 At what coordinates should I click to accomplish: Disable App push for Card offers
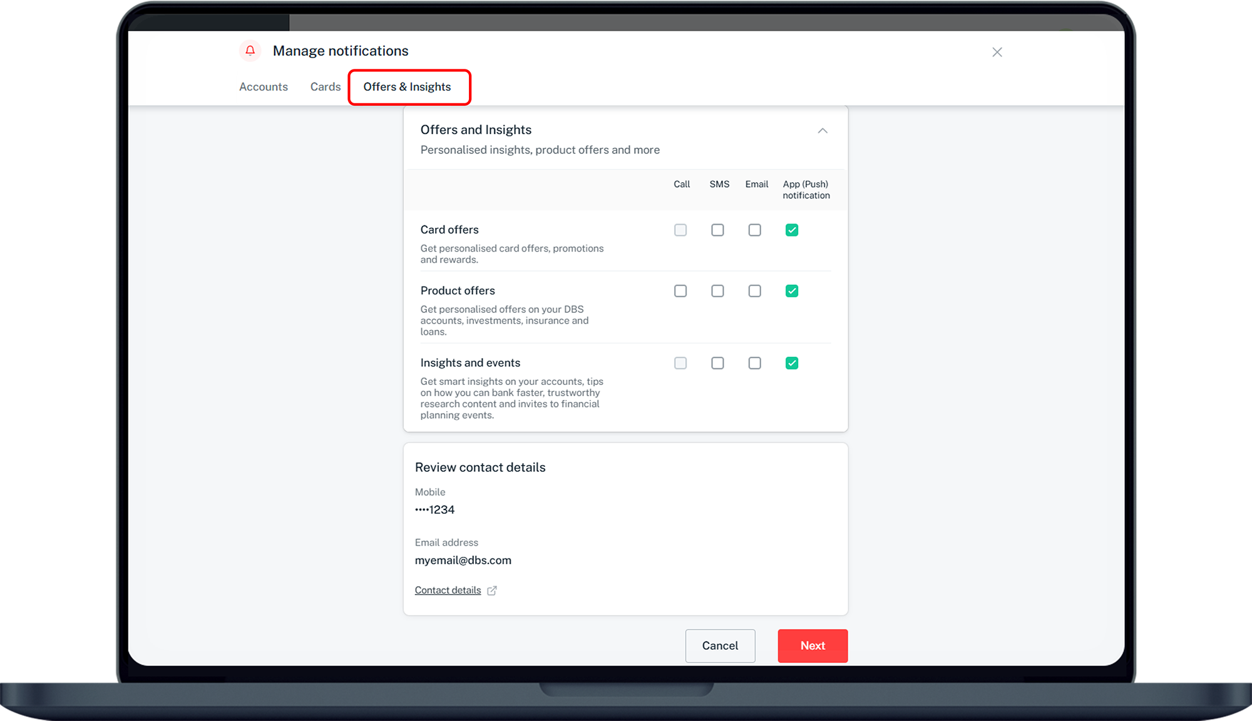coord(791,230)
